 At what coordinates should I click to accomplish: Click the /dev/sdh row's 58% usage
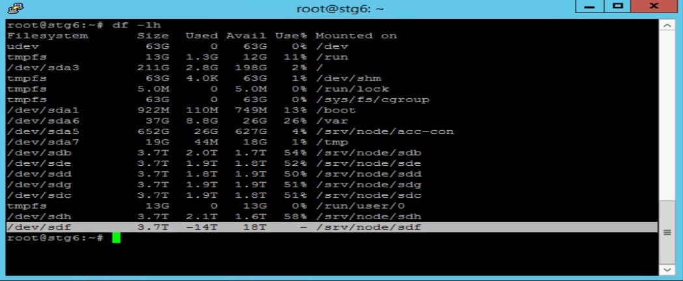click(296, 216)
